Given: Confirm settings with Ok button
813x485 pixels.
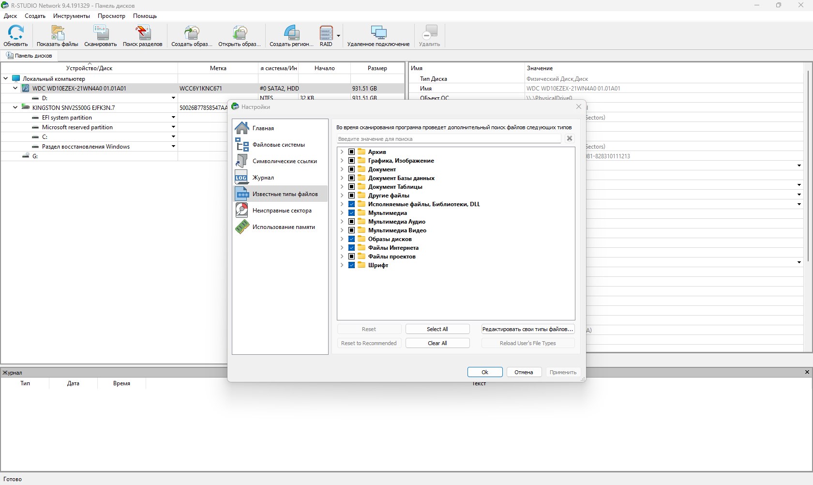Looking at the screenshot, I should click(x=485, y=372).
